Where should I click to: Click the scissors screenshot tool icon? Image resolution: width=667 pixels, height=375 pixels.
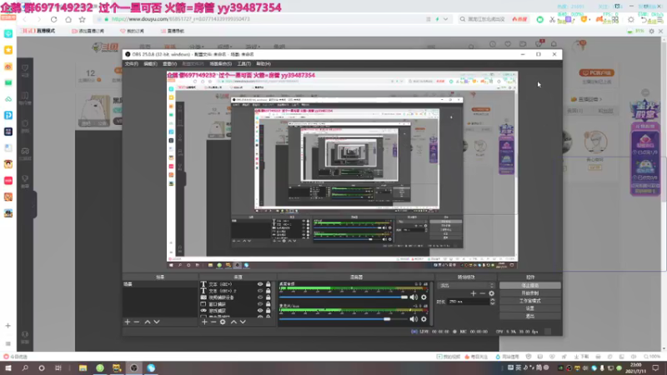click(x=552, y=19)
